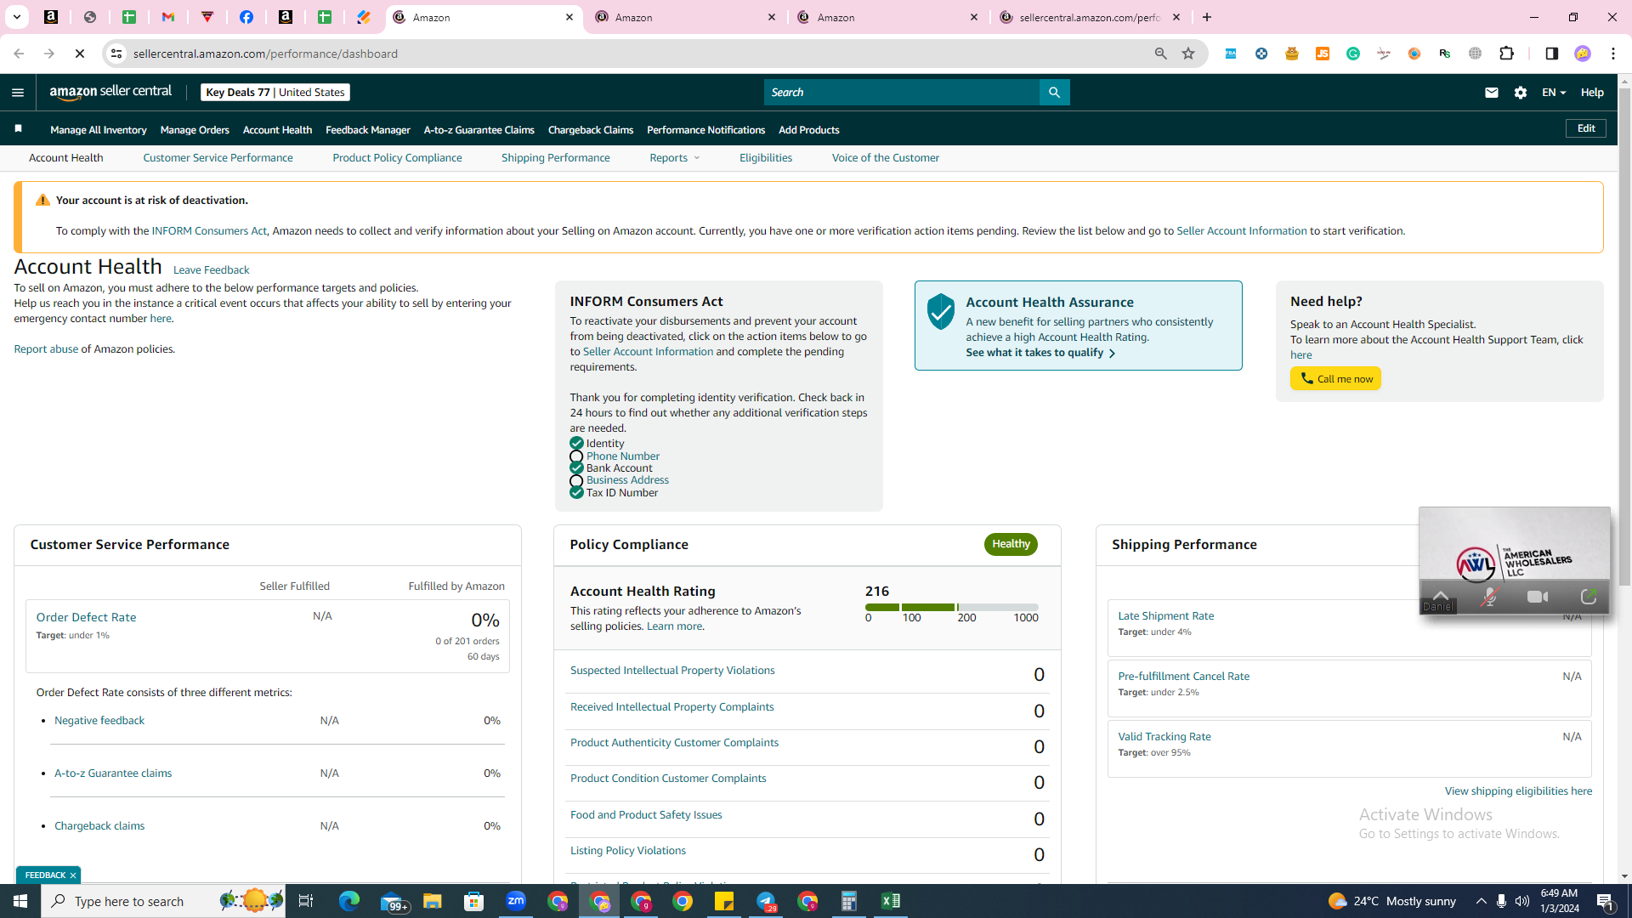Open Excel from the taskbar
Viewport: 1632px width, 918px height.
tap(890, 901)
